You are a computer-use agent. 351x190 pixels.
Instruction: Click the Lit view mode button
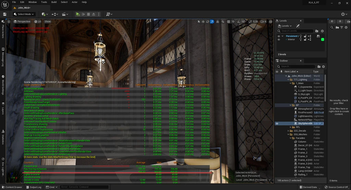[x=38, y=22]
